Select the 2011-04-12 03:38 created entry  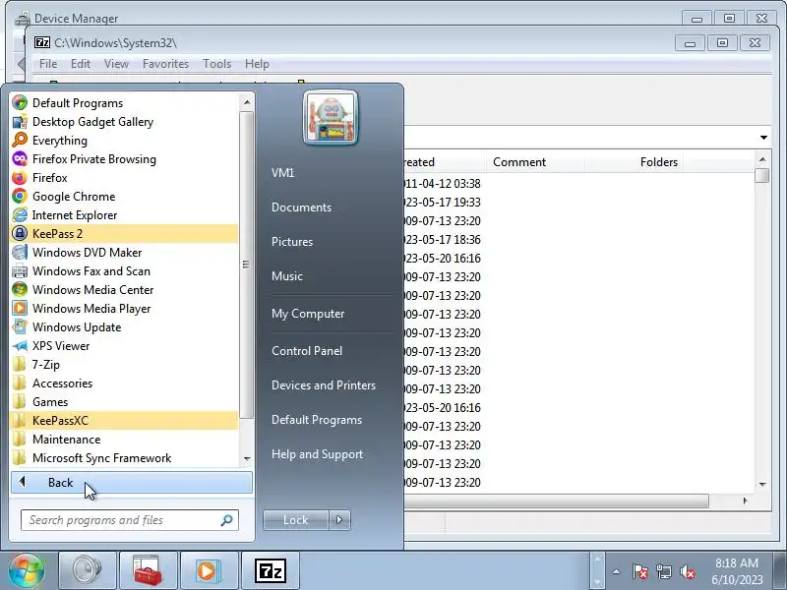coord(442,184)
